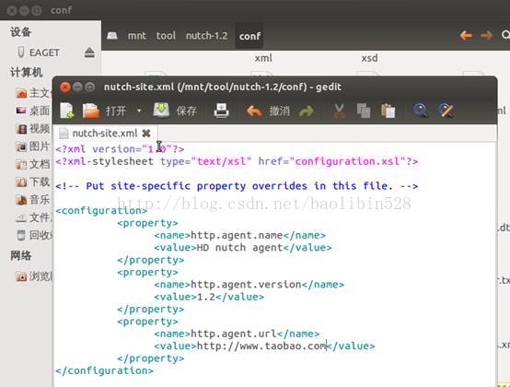Open the find and replace tool
Viewport: 510px width, 387px height.
(x=446, y=111)
